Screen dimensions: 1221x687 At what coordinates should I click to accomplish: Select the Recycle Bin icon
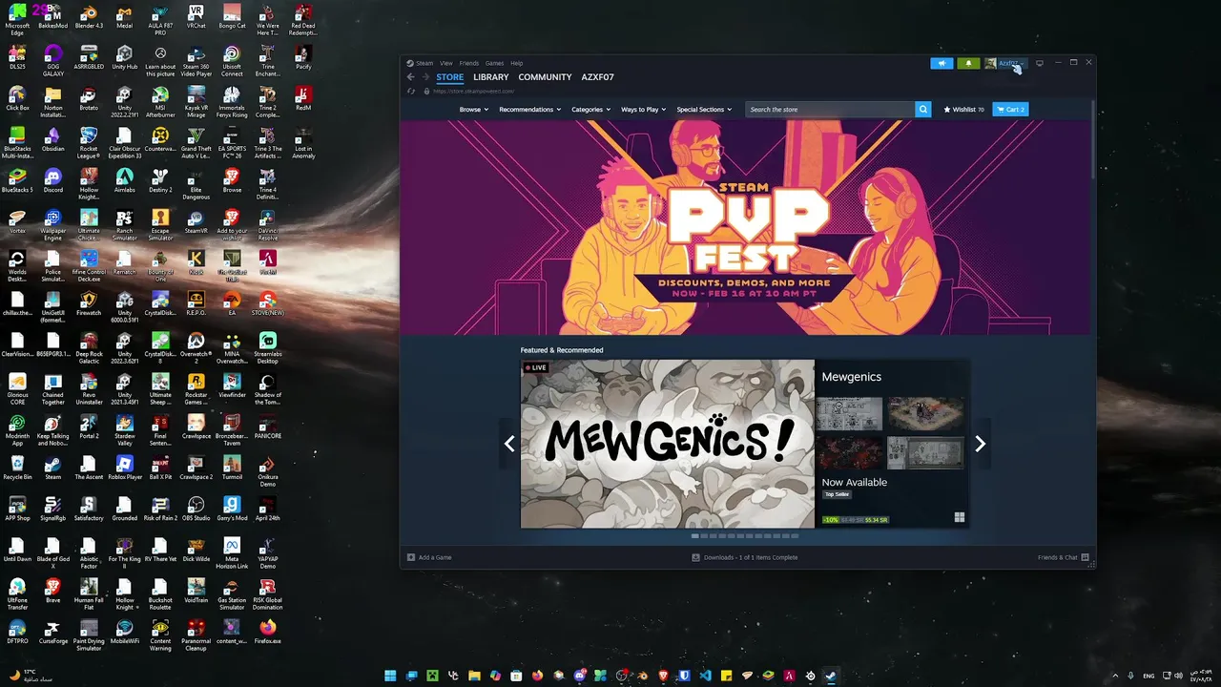pyautogui.click(x=17, y=468)
